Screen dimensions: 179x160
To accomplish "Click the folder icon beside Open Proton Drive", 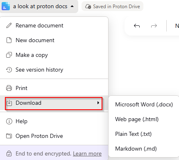I will click(x=9, y=136).
